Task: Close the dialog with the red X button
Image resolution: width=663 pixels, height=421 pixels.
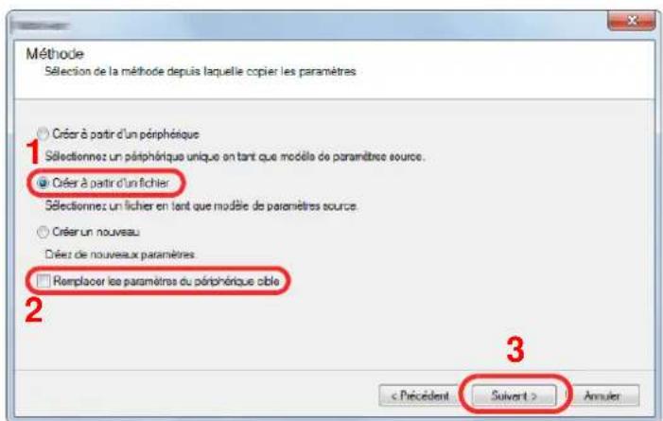Action: 631,21
